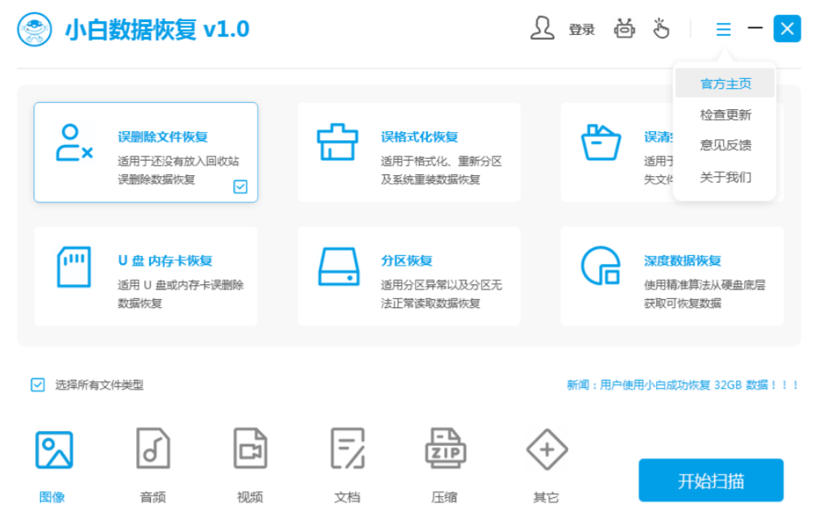The height and width of the screenshot is (528, 815).
Task: Collapse the hamburger menu button
Action: click(x=723, y=29)
